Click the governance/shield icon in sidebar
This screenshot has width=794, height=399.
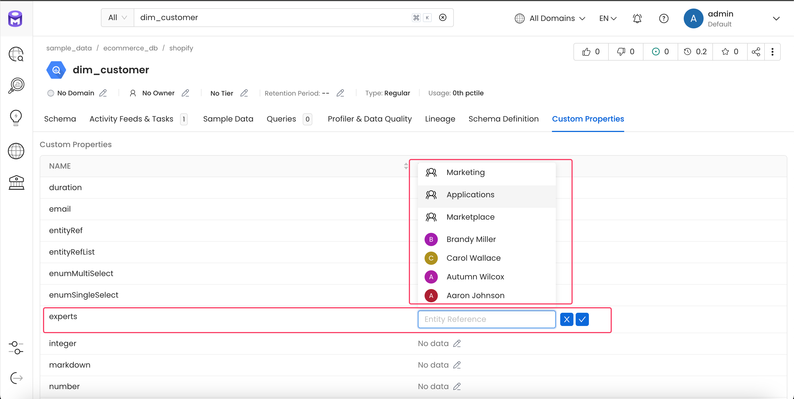click(x=15, y=182)
